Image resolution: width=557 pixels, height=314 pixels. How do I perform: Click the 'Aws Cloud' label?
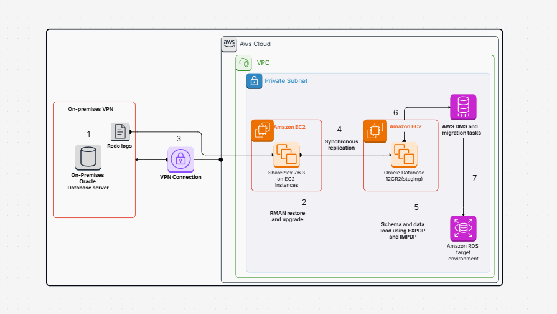tap(255, 44)
